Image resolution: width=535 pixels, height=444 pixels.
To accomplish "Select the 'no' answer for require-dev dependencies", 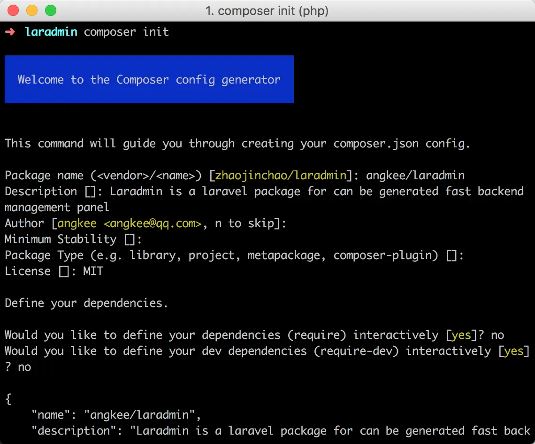I will pyautogui.click(x=24, y=367).
